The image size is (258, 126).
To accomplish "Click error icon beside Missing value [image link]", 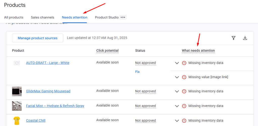I will 184,77.
